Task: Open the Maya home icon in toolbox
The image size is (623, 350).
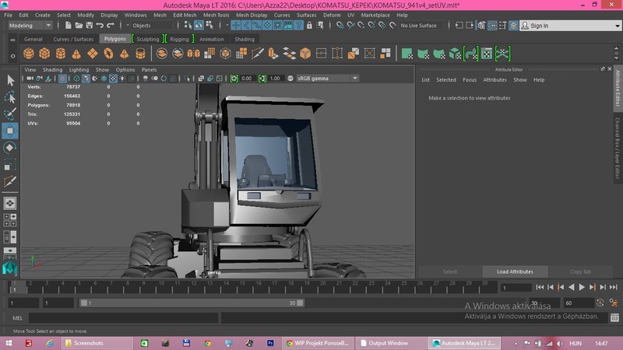Action: (10, 268)
